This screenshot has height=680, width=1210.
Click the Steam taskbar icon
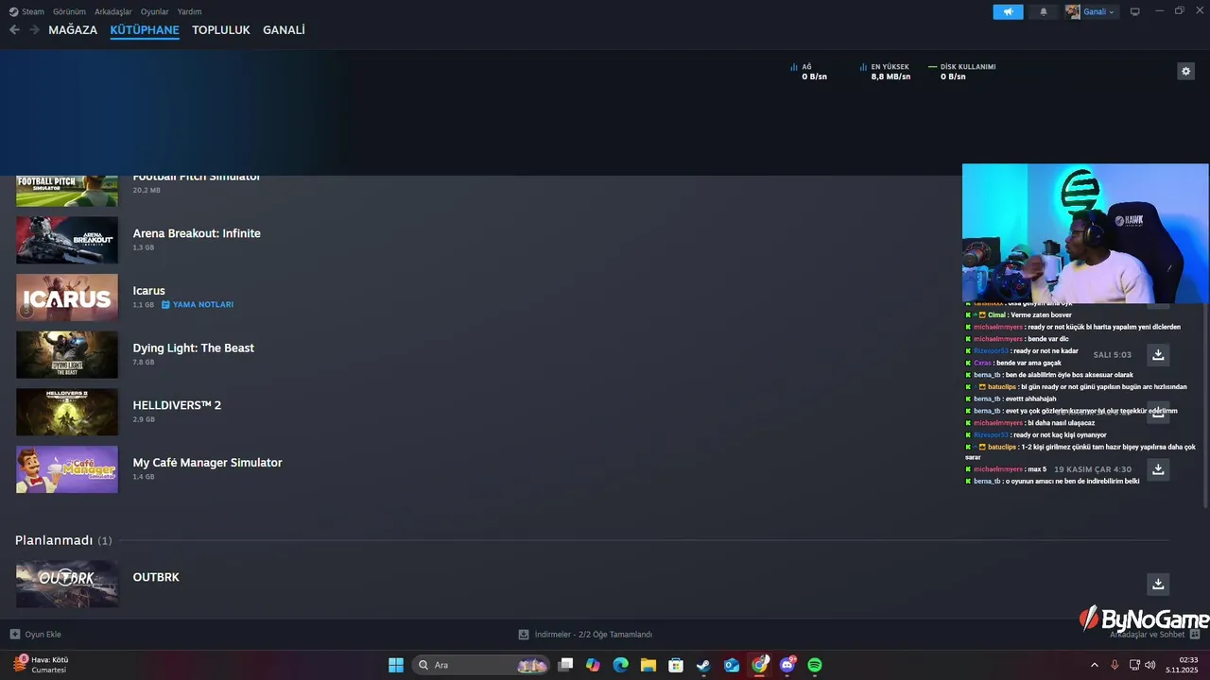(703, 665)
